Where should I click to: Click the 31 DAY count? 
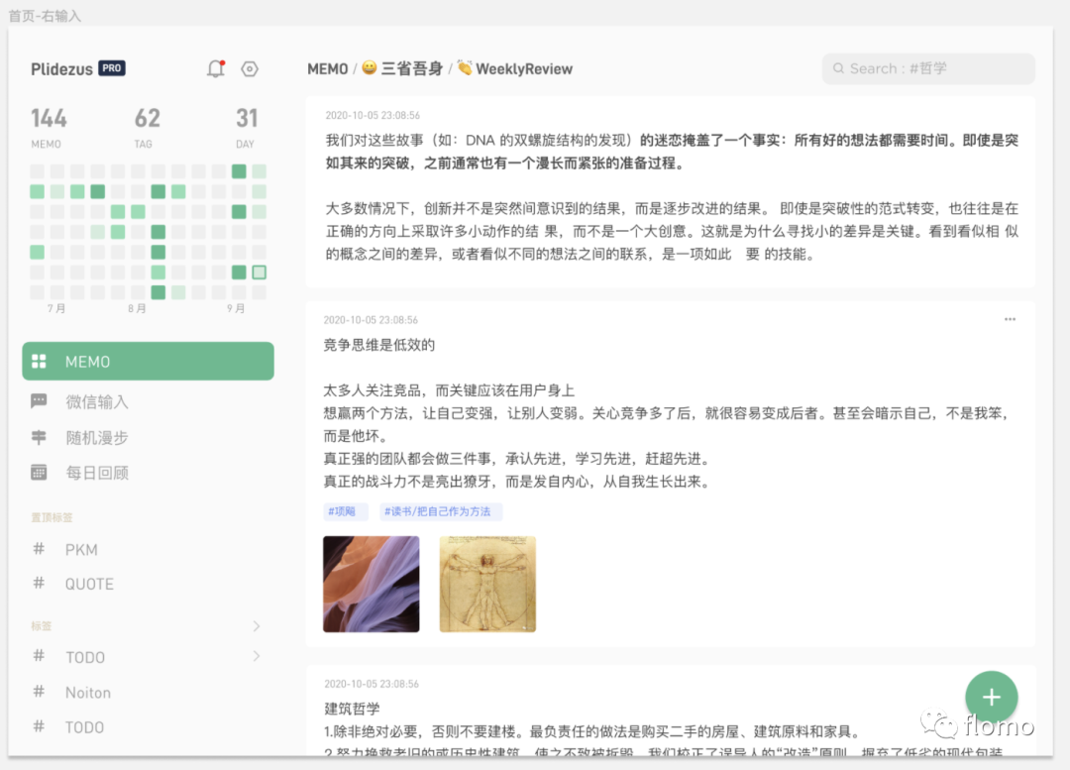pos(247,127)
